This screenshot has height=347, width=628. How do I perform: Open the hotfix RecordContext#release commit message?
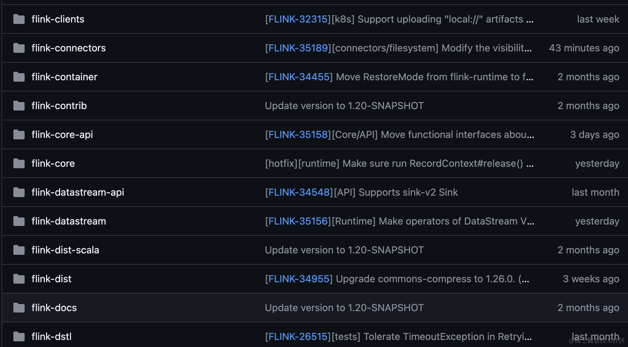tap(399, 163)
